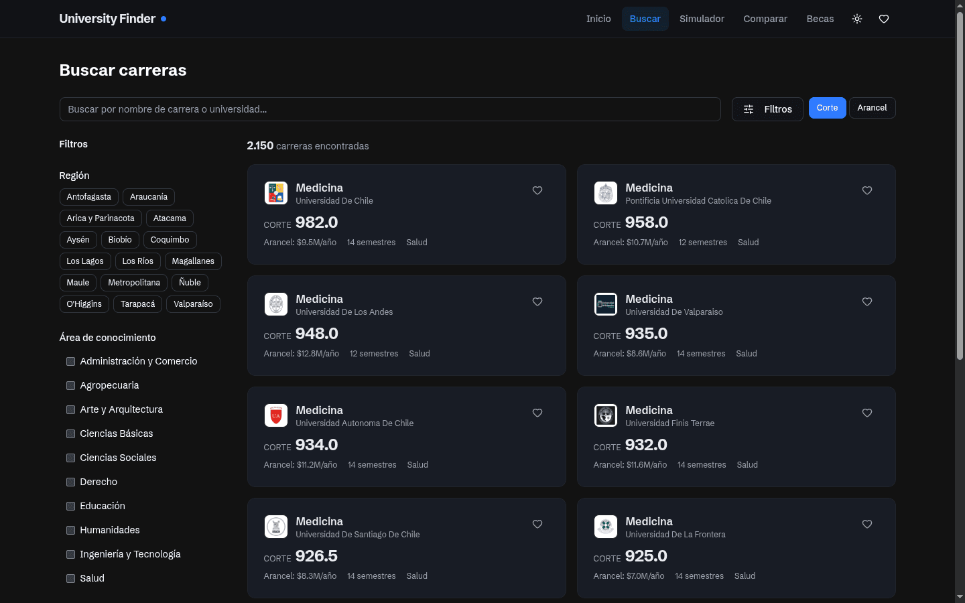Click the Universidad De Santiago logo

point(276,527)
